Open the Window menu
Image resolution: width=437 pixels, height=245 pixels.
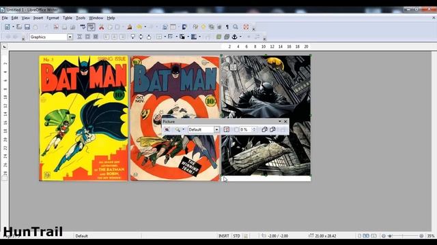[x=96, y=18]
